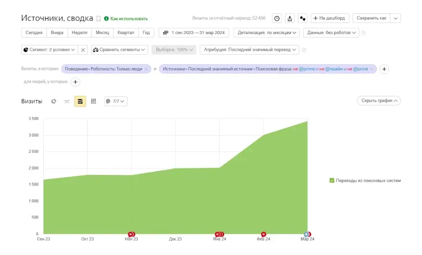The height and width of the screenshot is (255, 422).
Task: Bookmark the Источники, сводка report
Action: pyautogui.click(x=99, y=19)
